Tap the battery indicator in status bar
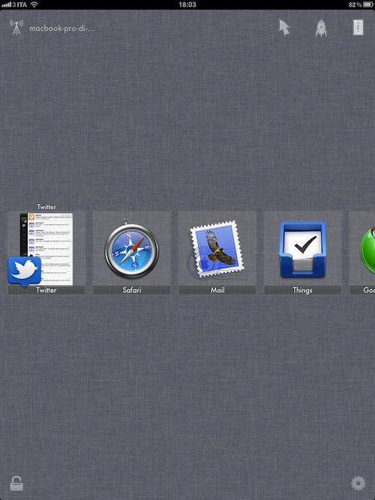This screenshot has height=500, width=375. pos(367,4)
